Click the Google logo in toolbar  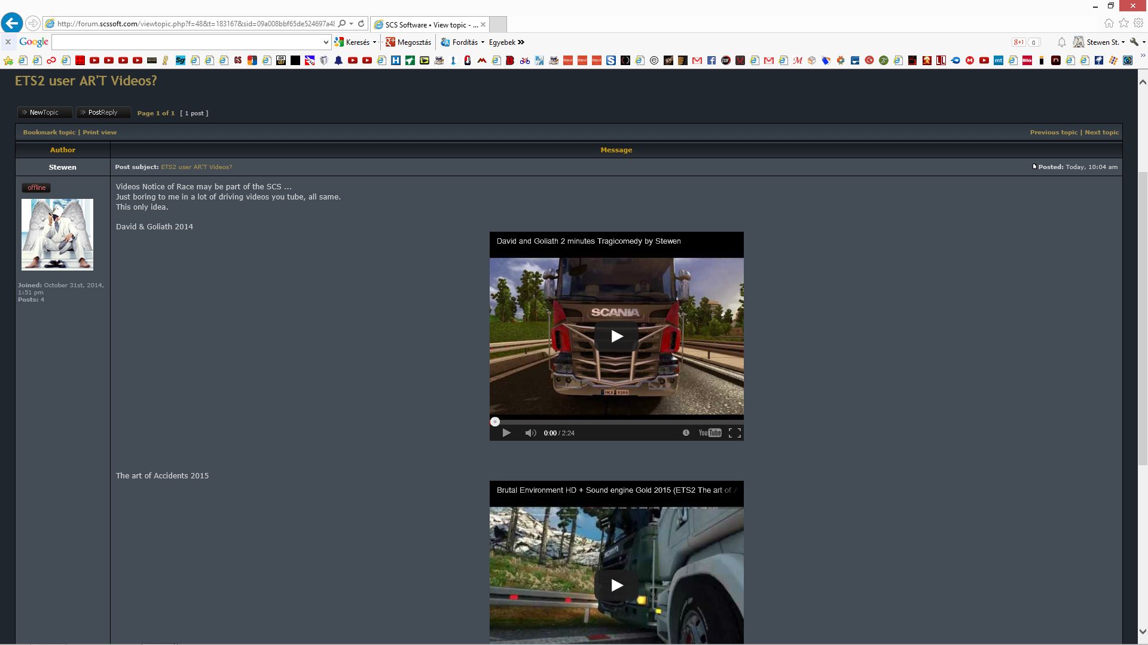[x=33, y=42]
